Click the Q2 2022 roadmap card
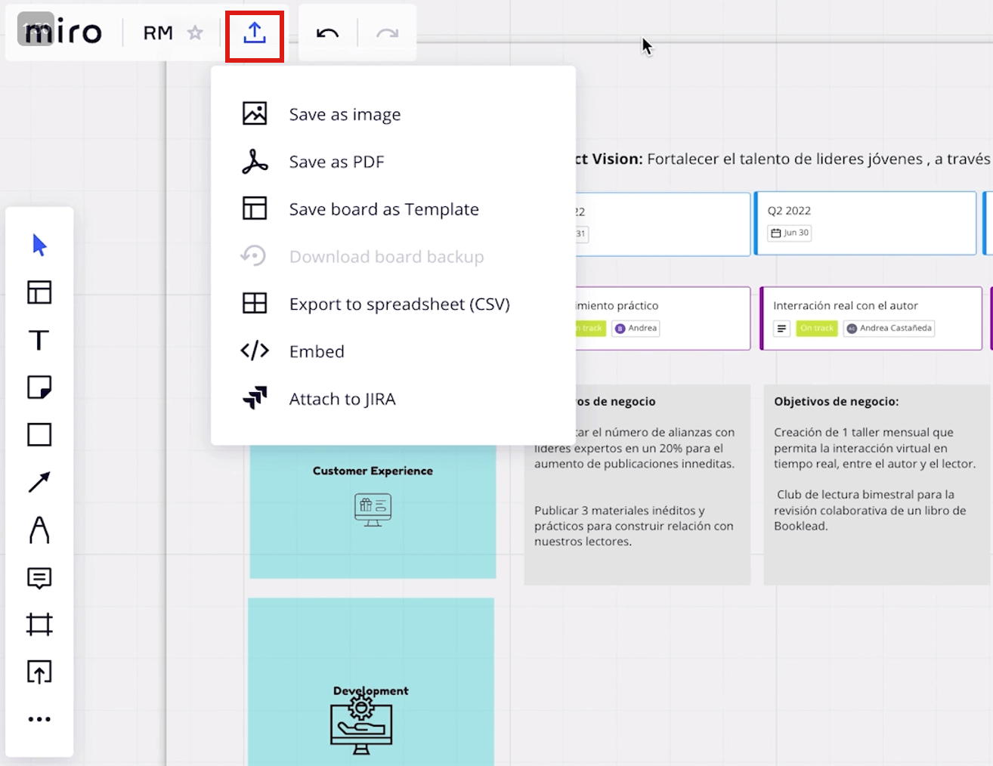The width and height of the screenshot is (993, 766). point(865,223)
